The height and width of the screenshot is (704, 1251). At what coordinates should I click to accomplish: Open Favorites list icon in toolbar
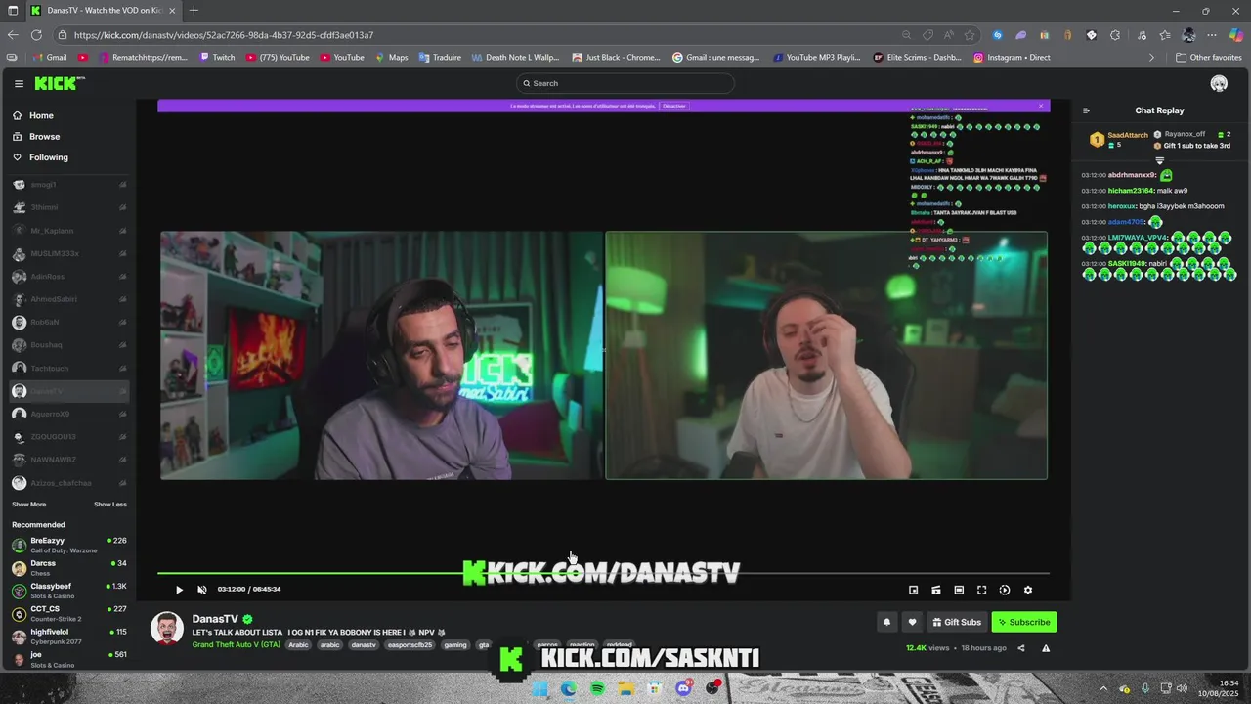tap(1165, 35)
